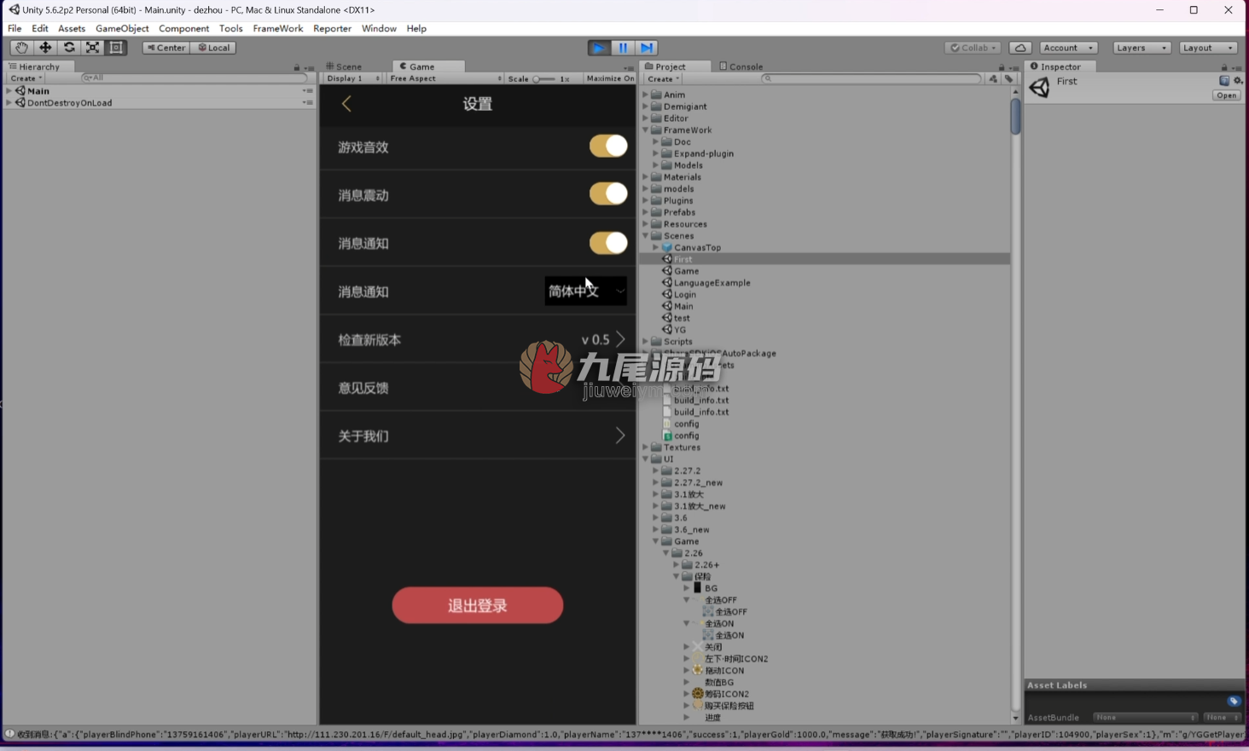This screenshot has width=1249, height=751.
Task: Click the Project search field
Action: tap(871, 78)
